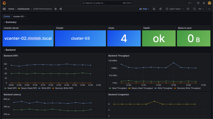Click the zoom out time range icon
213x119 pixels.
point(188,9)
